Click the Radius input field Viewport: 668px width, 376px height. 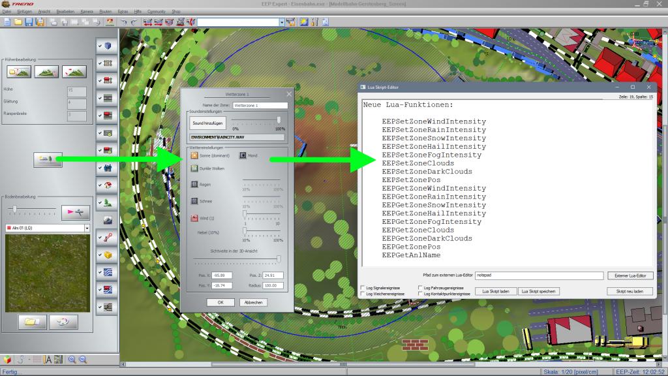coord(273,286)
